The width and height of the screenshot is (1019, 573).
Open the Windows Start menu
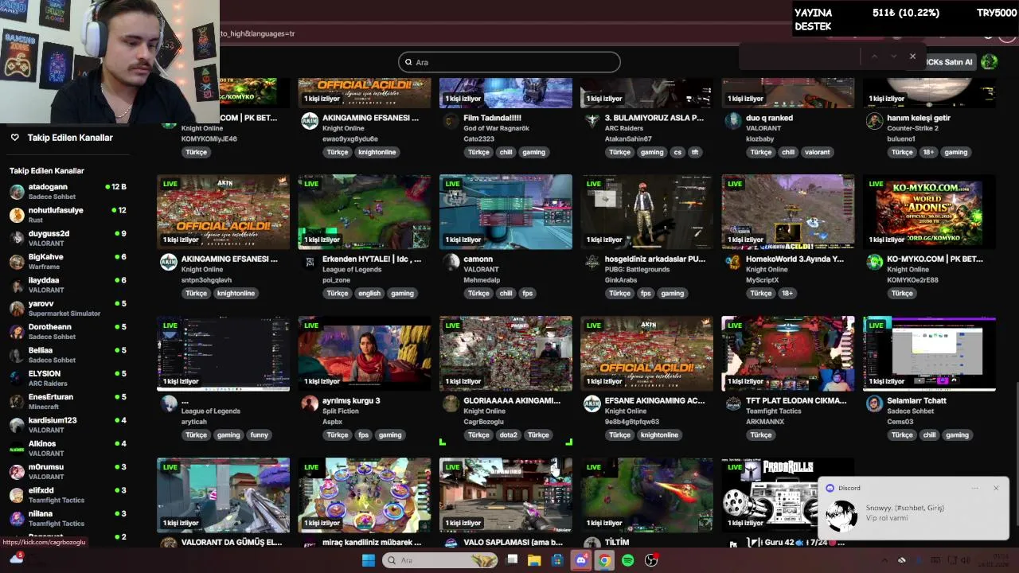pyautogui.click(x=368, y=560)
